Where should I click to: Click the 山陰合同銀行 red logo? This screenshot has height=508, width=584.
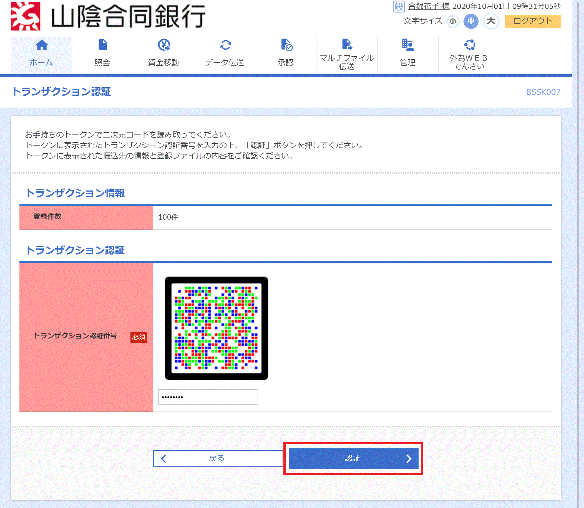pos(26,16)
